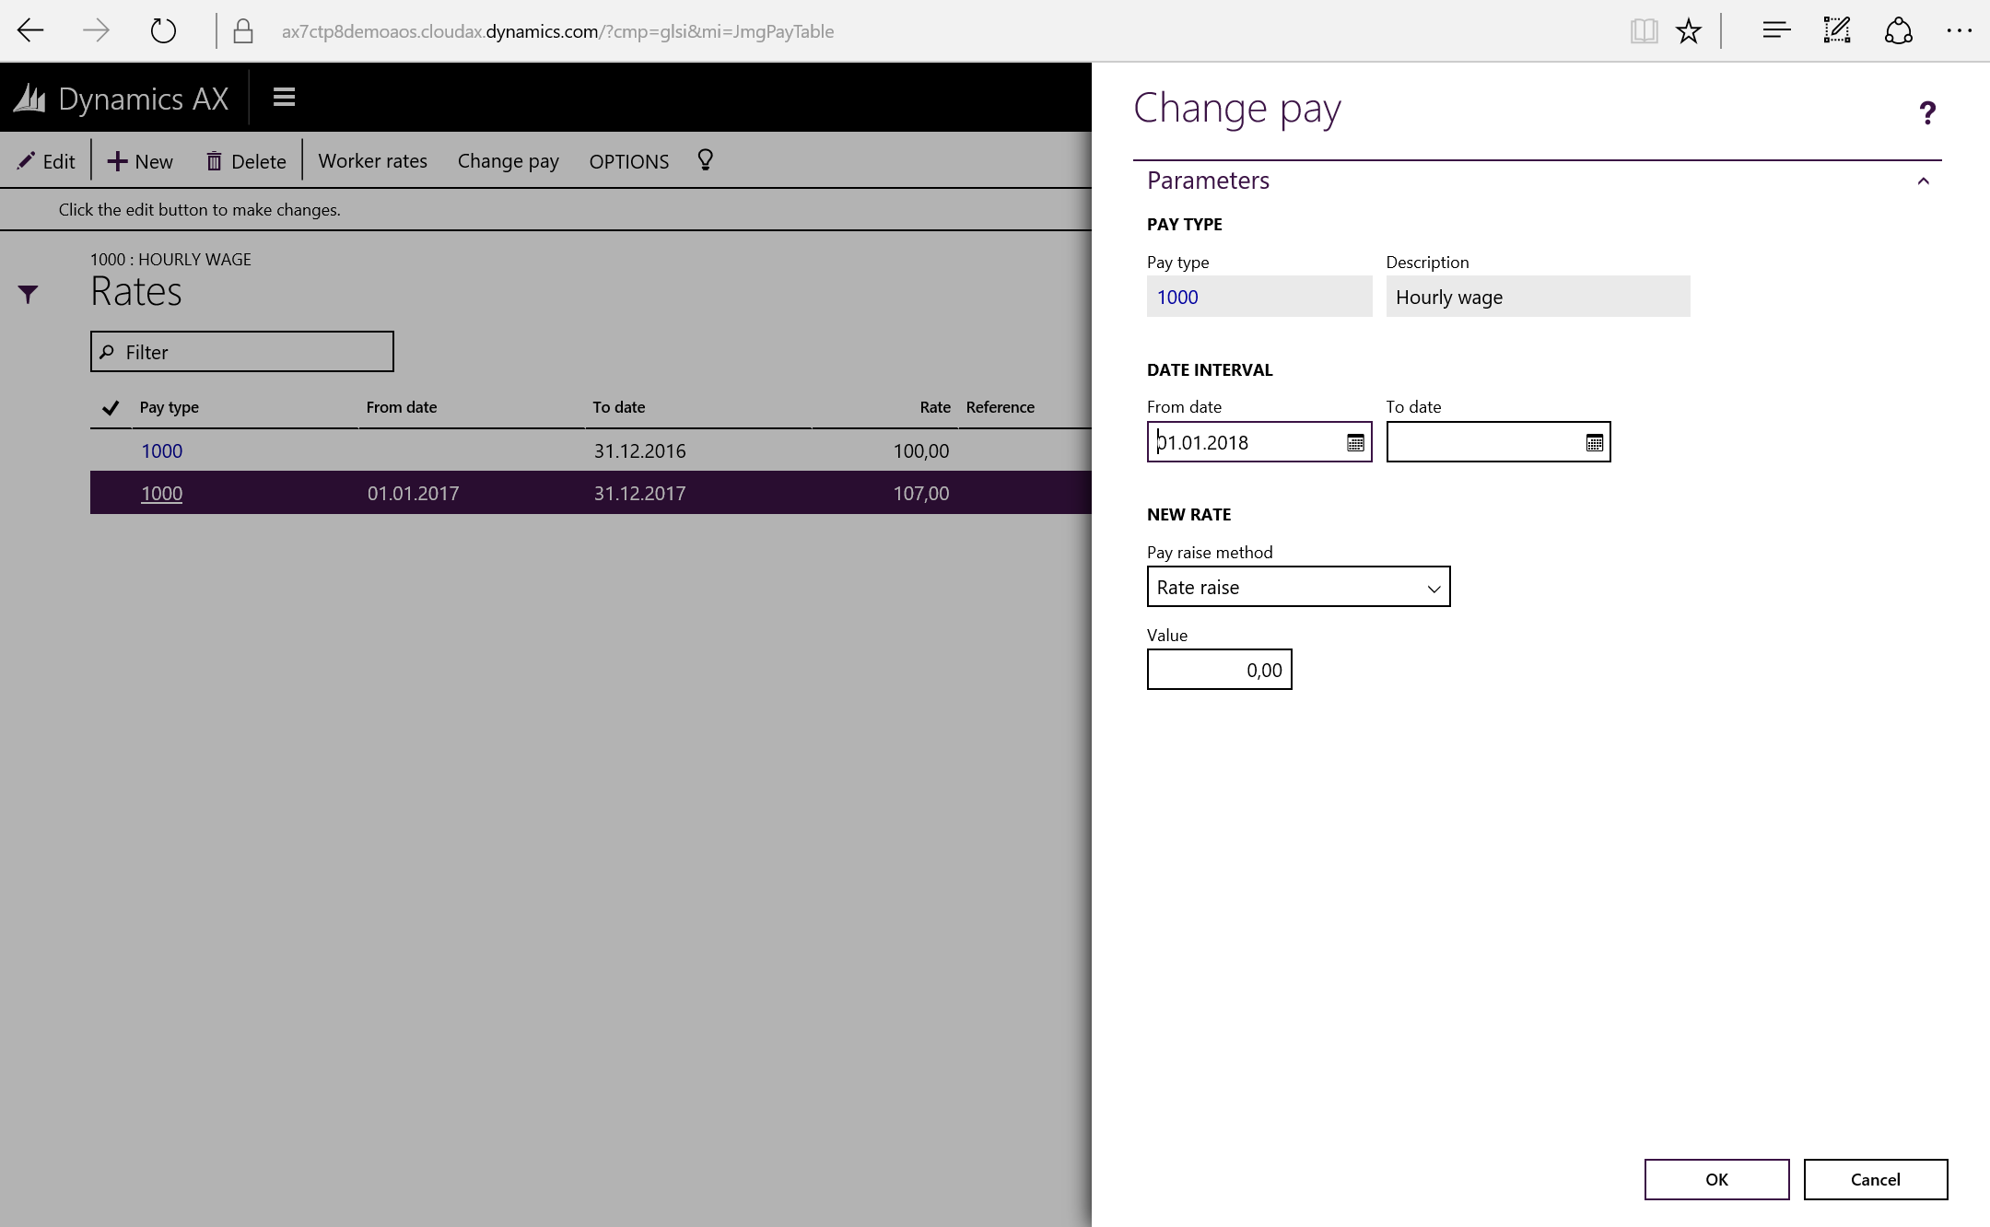This screenshot has height=1227, width=1990.
Task: Click the Cancel button
Action: point(1875,1179)
